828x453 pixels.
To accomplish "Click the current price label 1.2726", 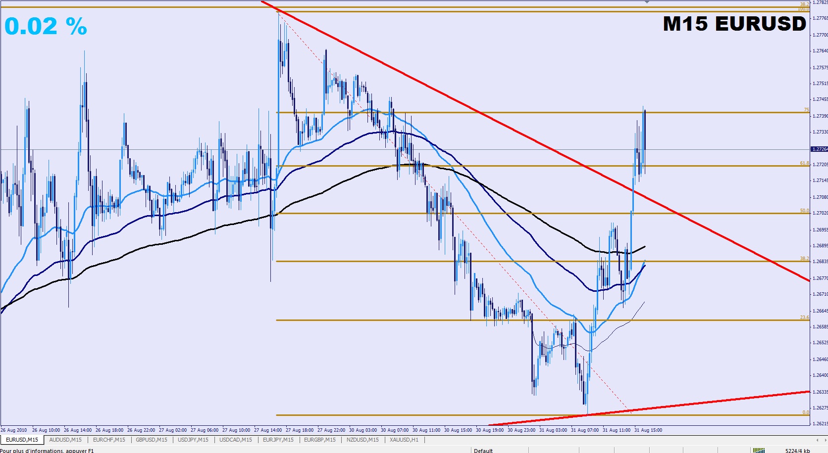I will pos(819,149).
